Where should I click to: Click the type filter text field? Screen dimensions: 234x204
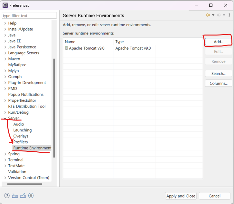[x=29, y=15]
